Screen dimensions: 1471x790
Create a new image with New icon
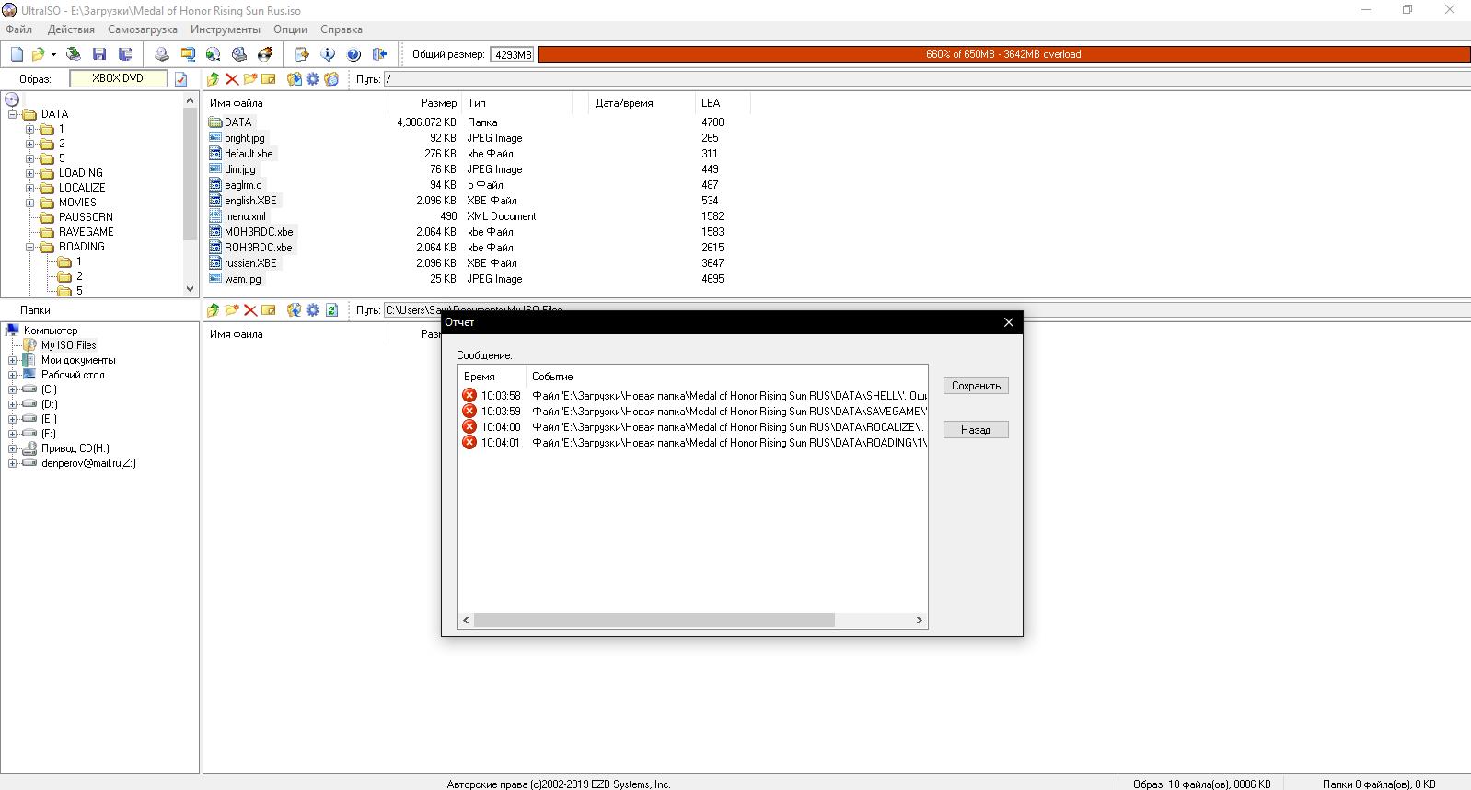pos(17,54)
